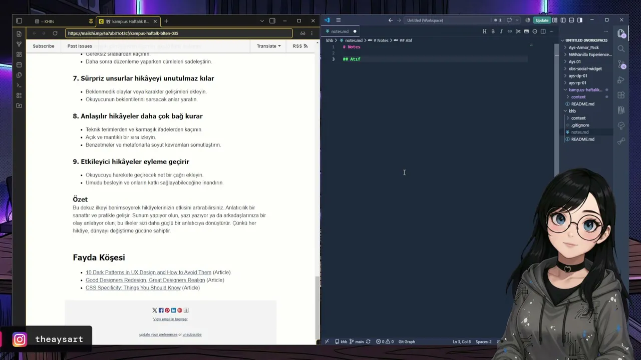Expand the Ays-Armor_Pack folder

[x=583, y=47]
